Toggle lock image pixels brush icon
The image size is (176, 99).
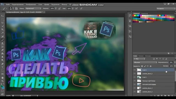coord(145,66)
